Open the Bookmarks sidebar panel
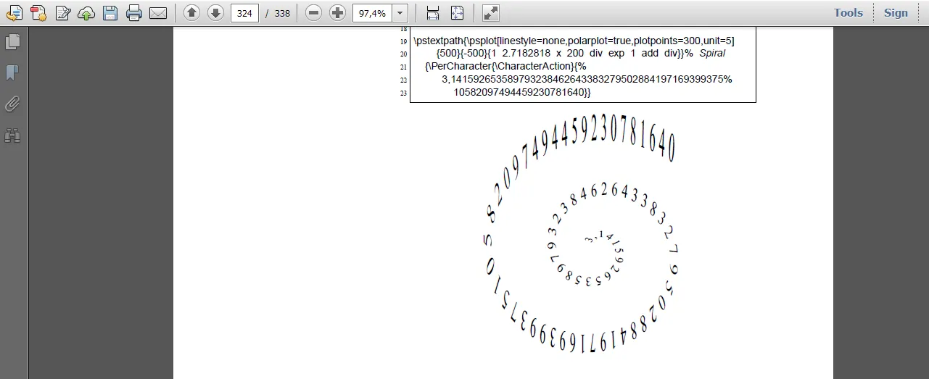Viewport: 929px width, 379px height. click(x=12, y=72)
